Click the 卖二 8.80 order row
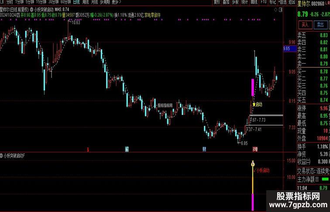Screen dimensions: 330x212 pos(313,57)
